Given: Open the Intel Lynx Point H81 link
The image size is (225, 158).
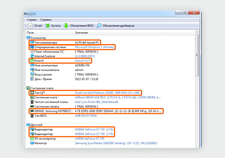Looking at the screenshot, I should point(96,102).
